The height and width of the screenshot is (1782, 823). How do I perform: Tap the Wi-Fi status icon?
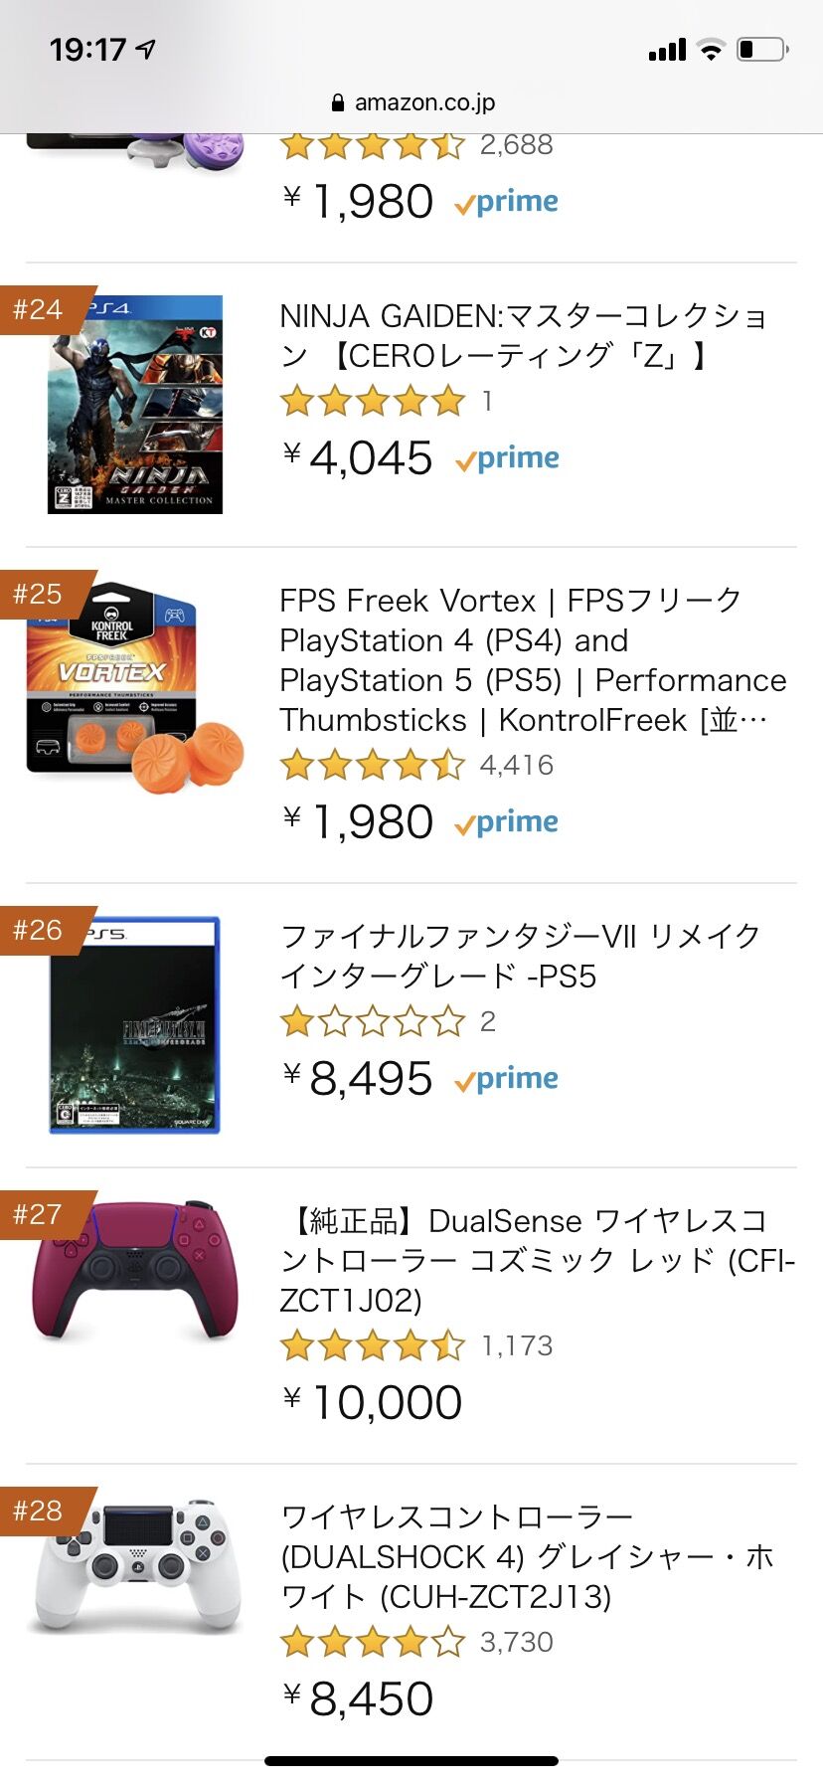click(711, 50)
